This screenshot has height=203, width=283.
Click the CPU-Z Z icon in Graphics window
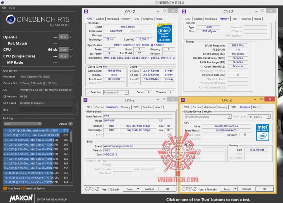point(183,100)
